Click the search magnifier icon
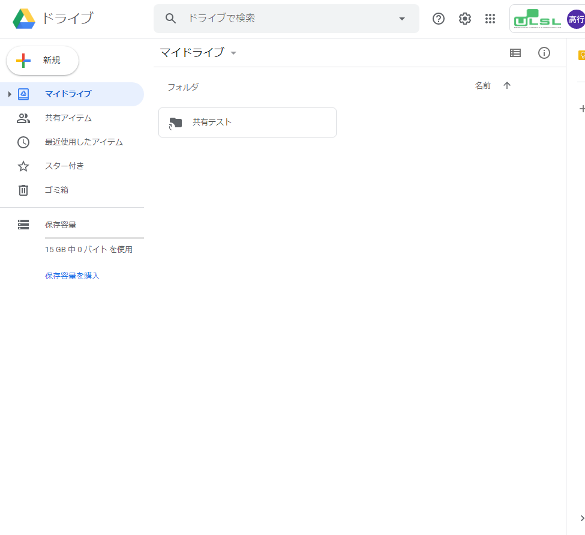 (x=170, y=18)
